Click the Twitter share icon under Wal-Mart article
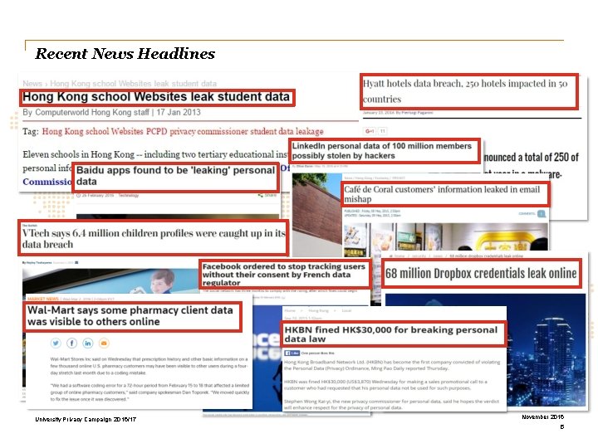This screenshot has height=448, width=598. [56, 343]
